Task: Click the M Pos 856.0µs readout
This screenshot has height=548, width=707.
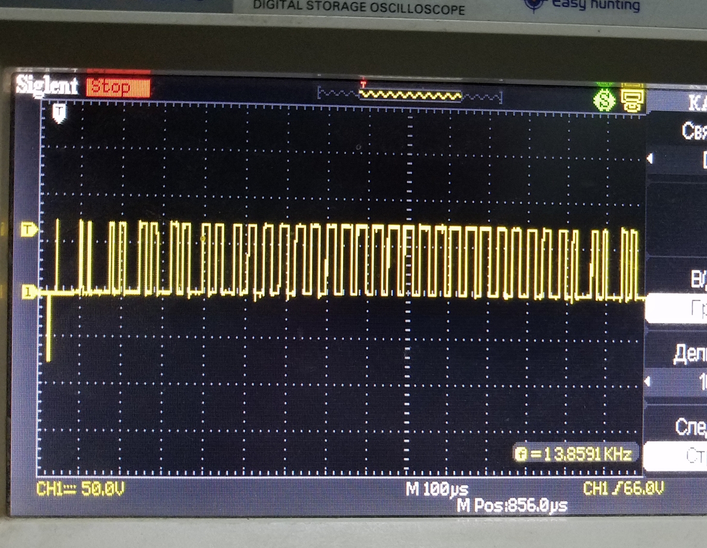Action: [x=512, y=505]
